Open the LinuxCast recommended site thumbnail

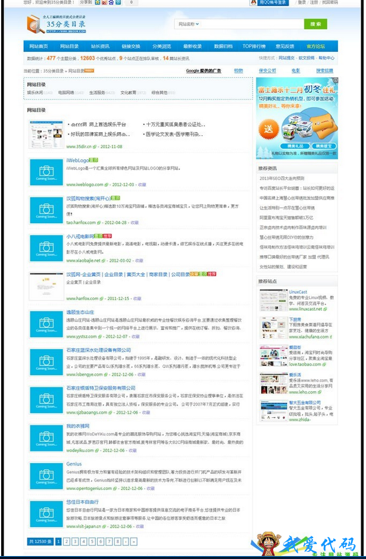tap(273, 301)
